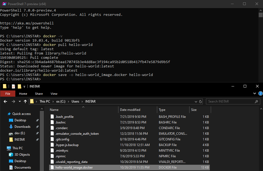Open dev (E:) drive in the navigation pane
Viewport: 263px width, 171px height.
[20, 133]
